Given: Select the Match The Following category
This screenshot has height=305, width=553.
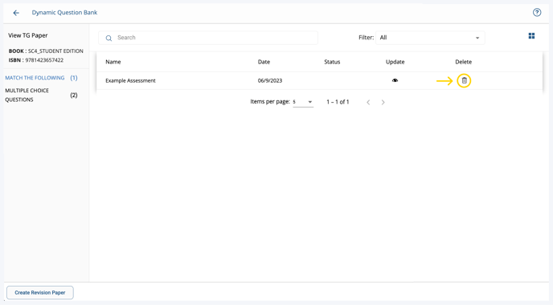Looking at the screenshot, I should tap(35, 78).
